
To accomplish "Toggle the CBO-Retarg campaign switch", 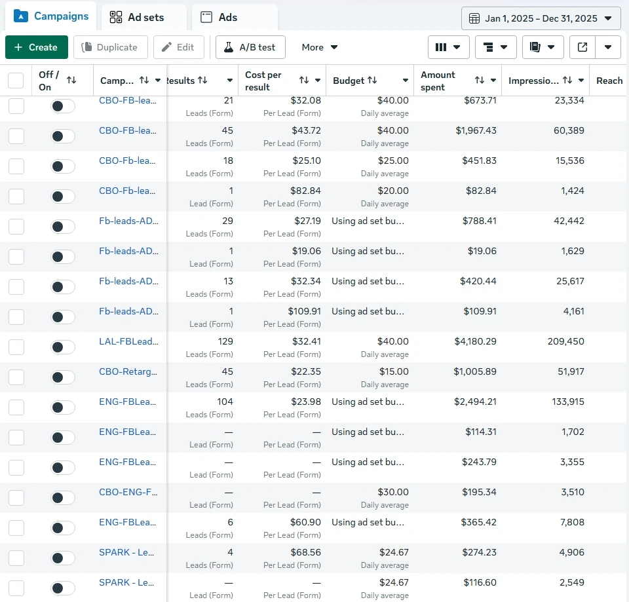I will point(63,377).
